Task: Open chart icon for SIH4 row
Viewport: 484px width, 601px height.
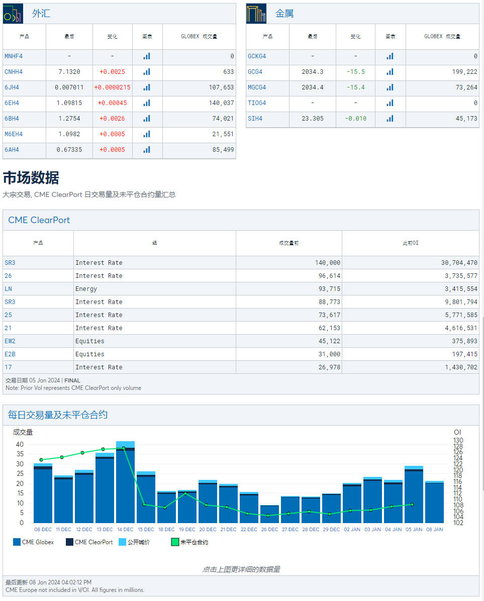Action: [390, 119]
